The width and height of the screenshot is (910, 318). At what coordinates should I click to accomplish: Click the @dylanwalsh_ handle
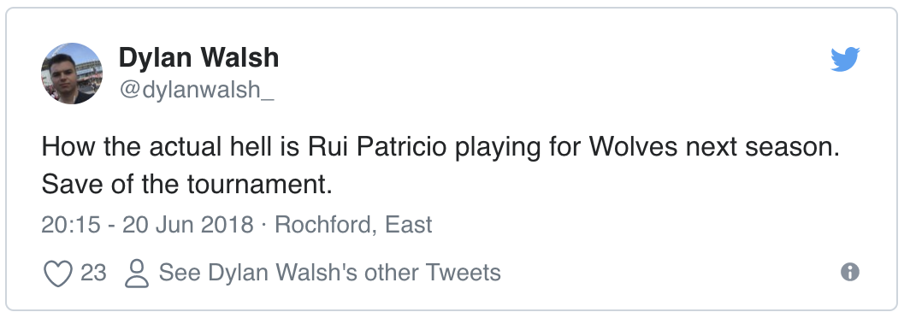coord(196,90)
